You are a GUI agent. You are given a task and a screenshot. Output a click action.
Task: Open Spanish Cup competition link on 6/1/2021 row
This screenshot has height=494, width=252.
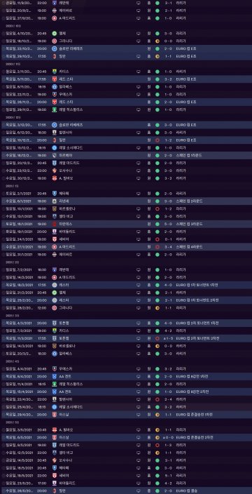189,201
